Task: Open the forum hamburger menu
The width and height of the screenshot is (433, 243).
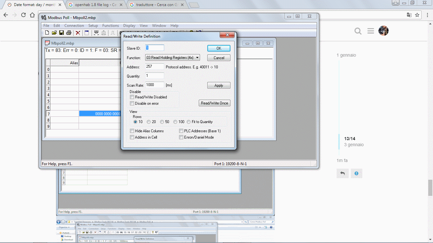Action: point(371,31)
